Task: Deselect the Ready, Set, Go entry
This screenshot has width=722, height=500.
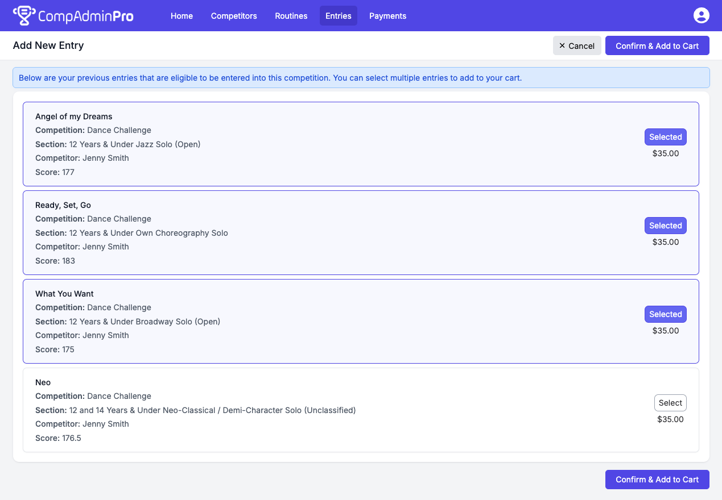Action: click(x=665, y=226)
